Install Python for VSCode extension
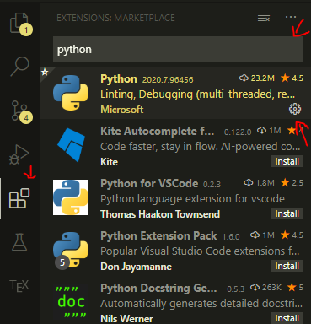Viewport: 311px width, 324px height. pyautogui.click(x=287, y=213)
